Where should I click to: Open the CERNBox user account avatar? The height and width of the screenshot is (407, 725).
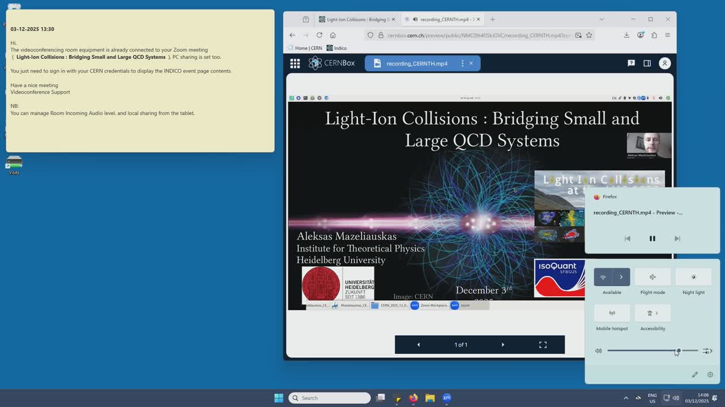click(664, 63)
